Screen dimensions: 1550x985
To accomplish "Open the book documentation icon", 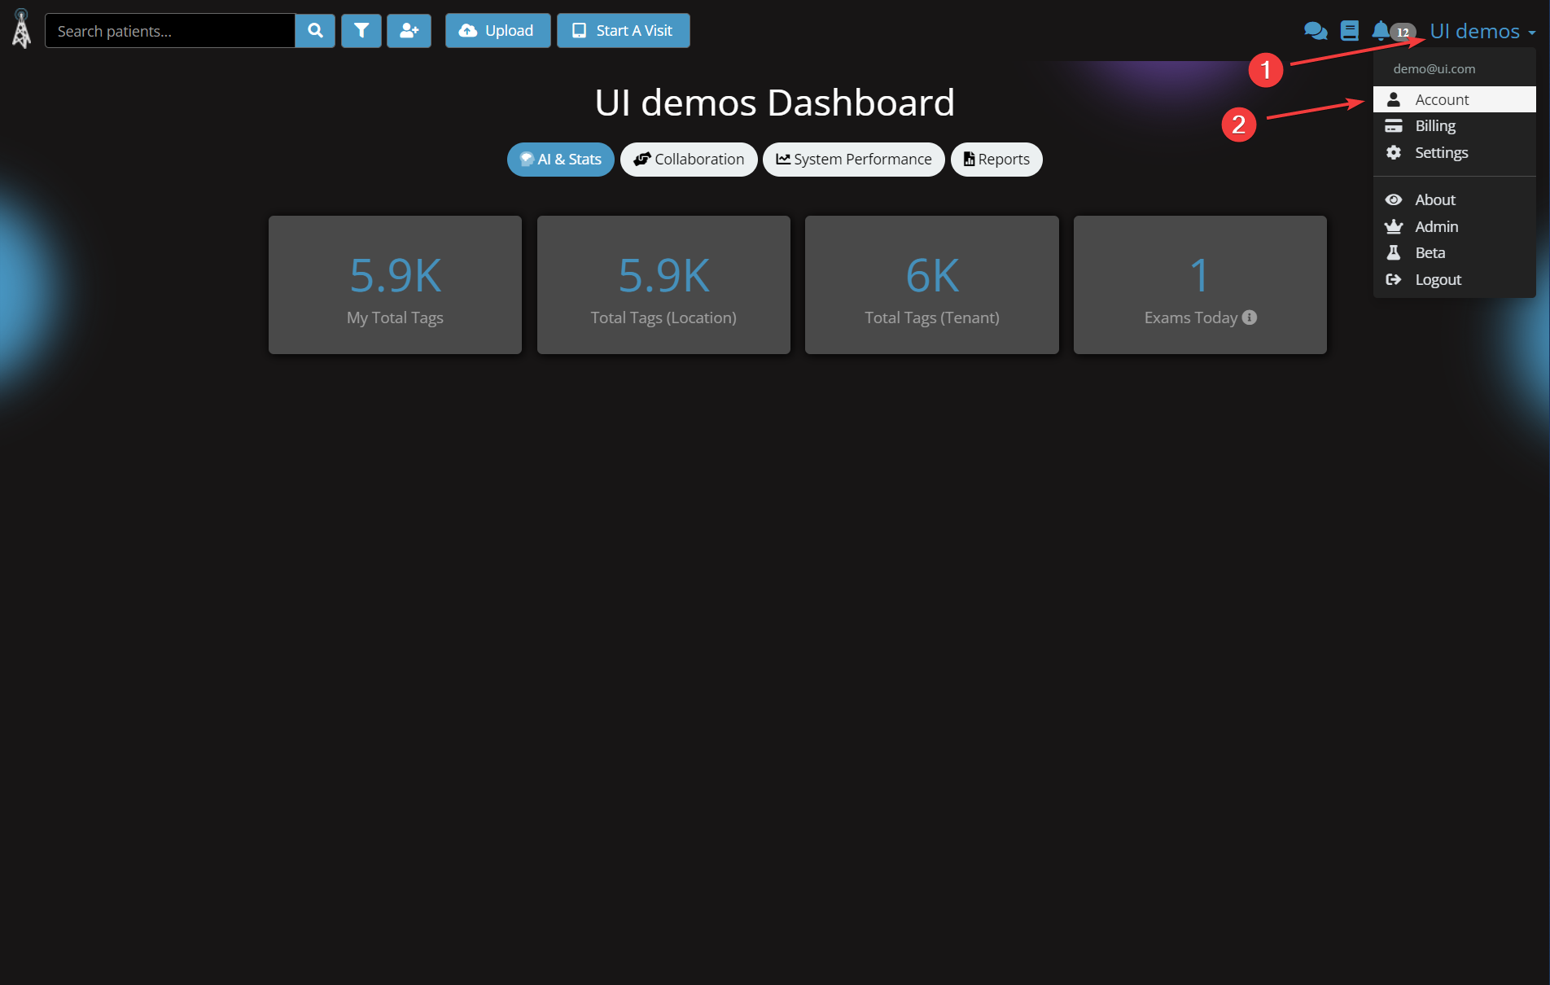I will click(x=1350, y=31).
